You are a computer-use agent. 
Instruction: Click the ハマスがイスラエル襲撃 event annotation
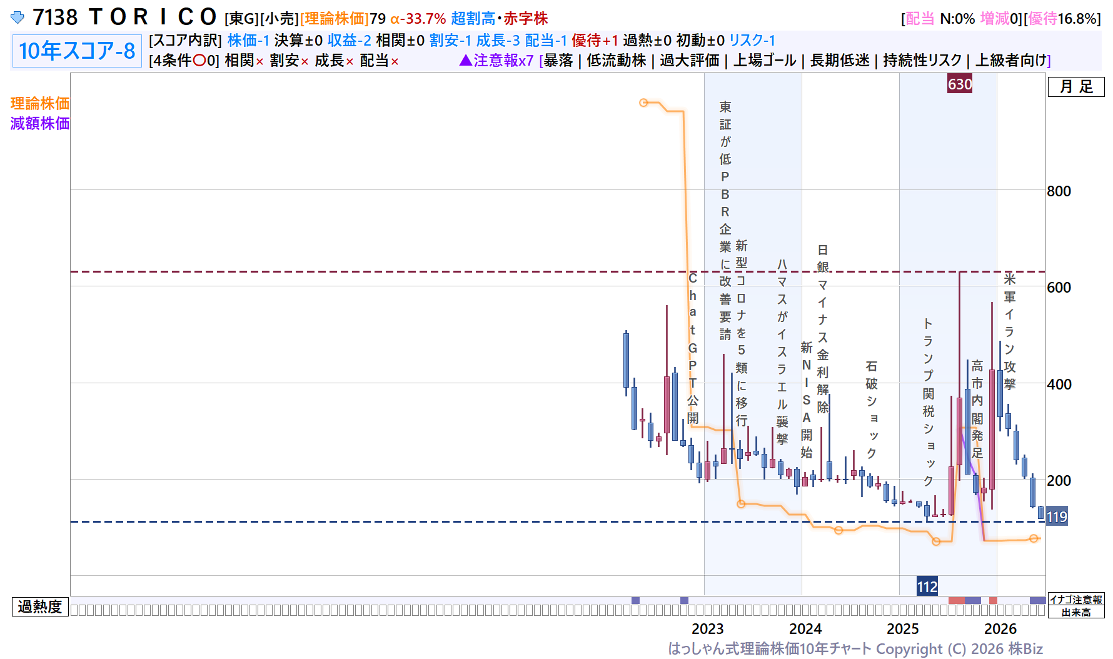point(782,351)
